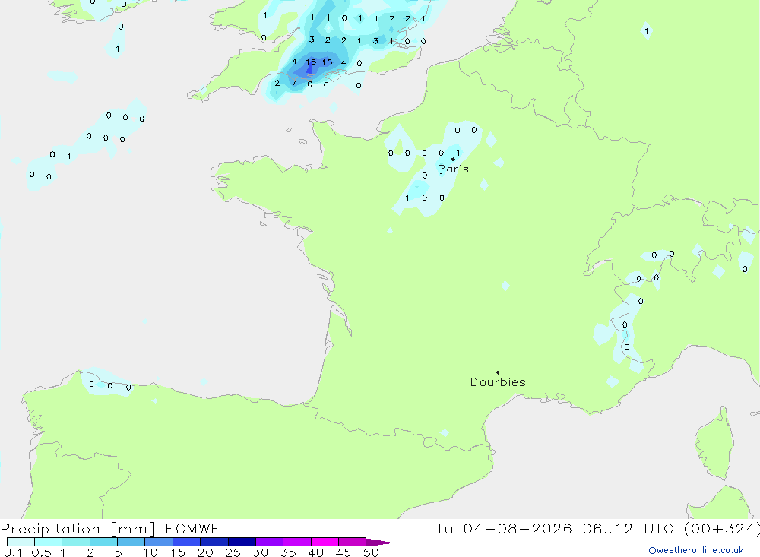This screenshot has width=760, height=557.
Task: Click the left '15' precipitation value over England
Action: click(x=311, y=62)
